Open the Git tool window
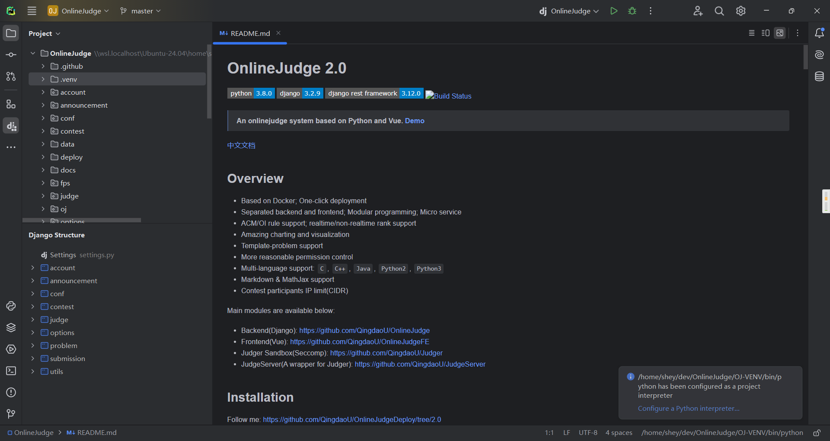The width and height of the screenshot is (830, 441). pyautogui.click(x=11, y=414)
